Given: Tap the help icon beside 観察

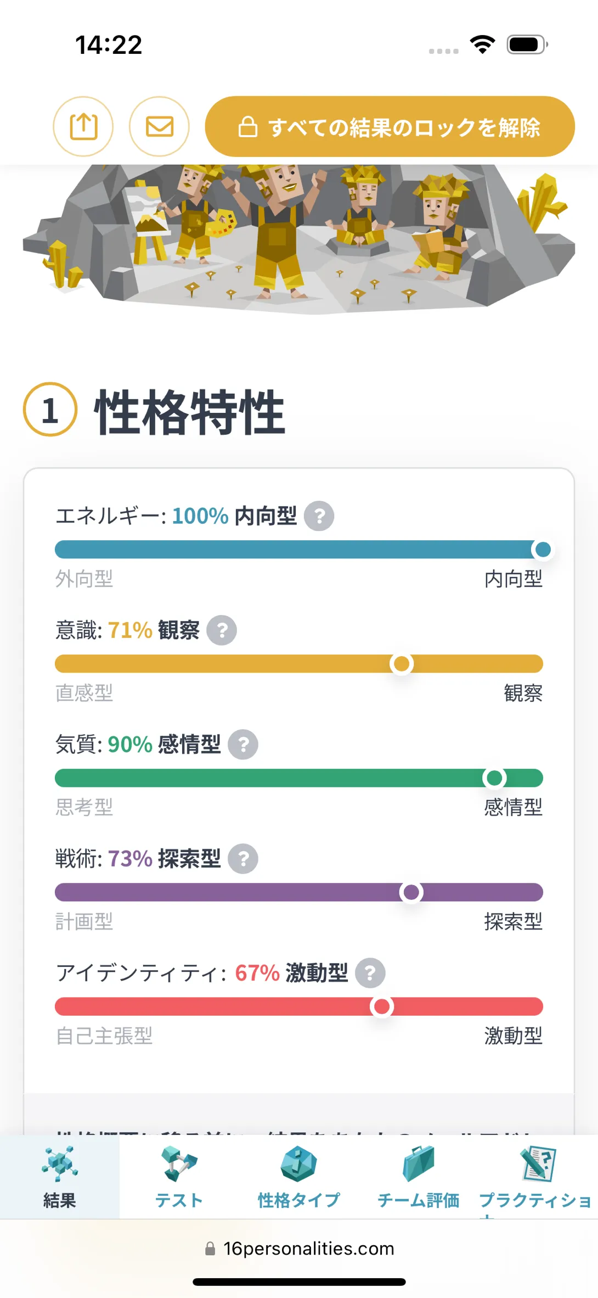Looking at the screenshot, I should [222, 630].
